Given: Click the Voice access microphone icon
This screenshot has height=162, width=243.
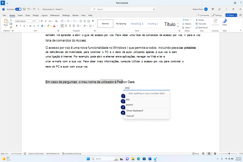Looking at the screenshot, I should 3,3.
